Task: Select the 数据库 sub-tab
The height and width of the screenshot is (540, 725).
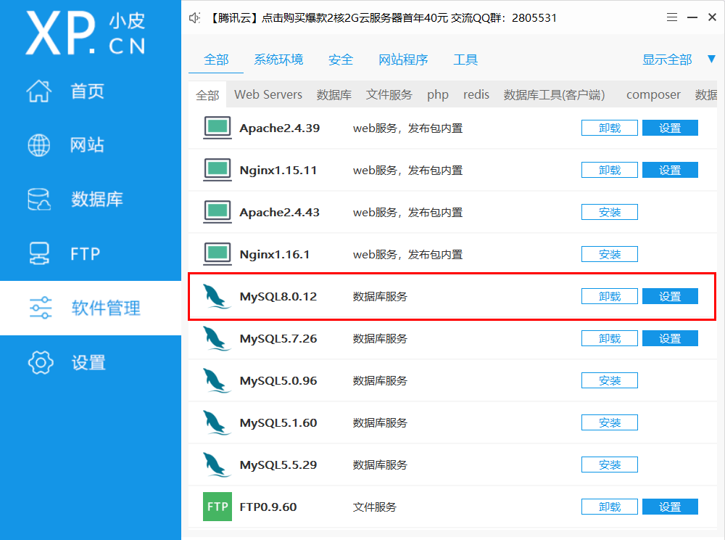Action: [333, 94]
